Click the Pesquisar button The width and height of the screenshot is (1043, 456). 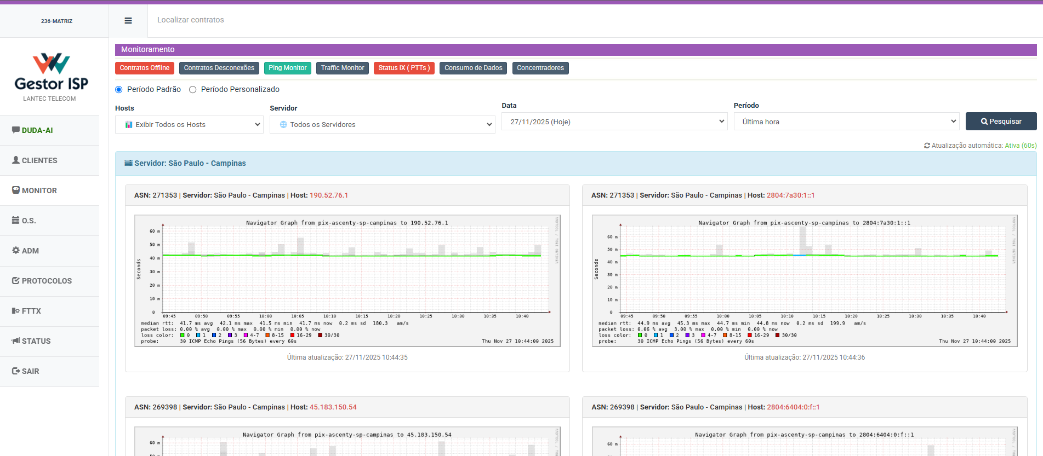coord(1001,122)
